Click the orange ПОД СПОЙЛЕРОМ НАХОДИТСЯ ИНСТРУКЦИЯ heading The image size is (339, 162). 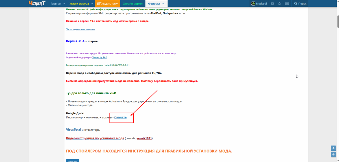point(149,151)
